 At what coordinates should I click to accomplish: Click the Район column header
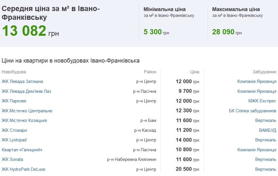(x=150, y=72)
